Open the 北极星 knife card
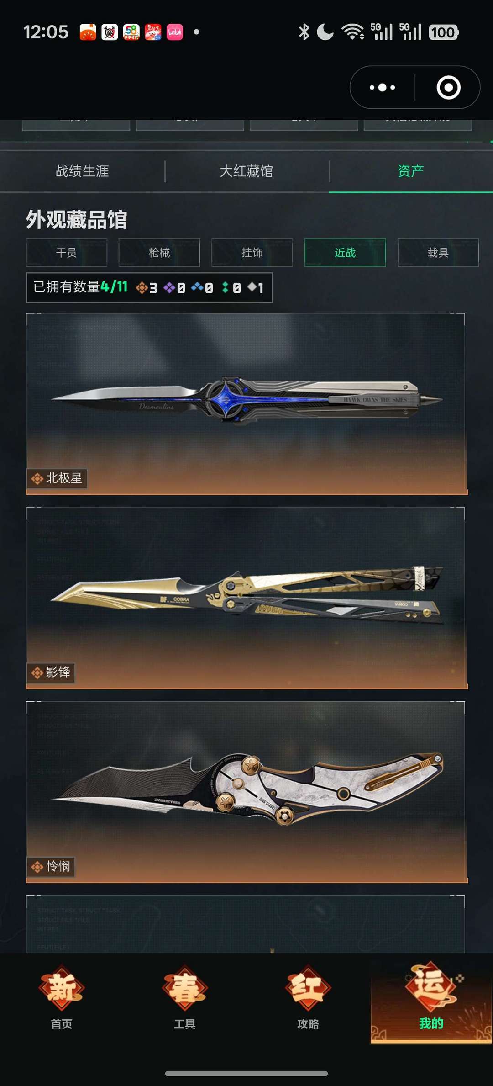The image size is (493, 1086). tap(246, 404)
